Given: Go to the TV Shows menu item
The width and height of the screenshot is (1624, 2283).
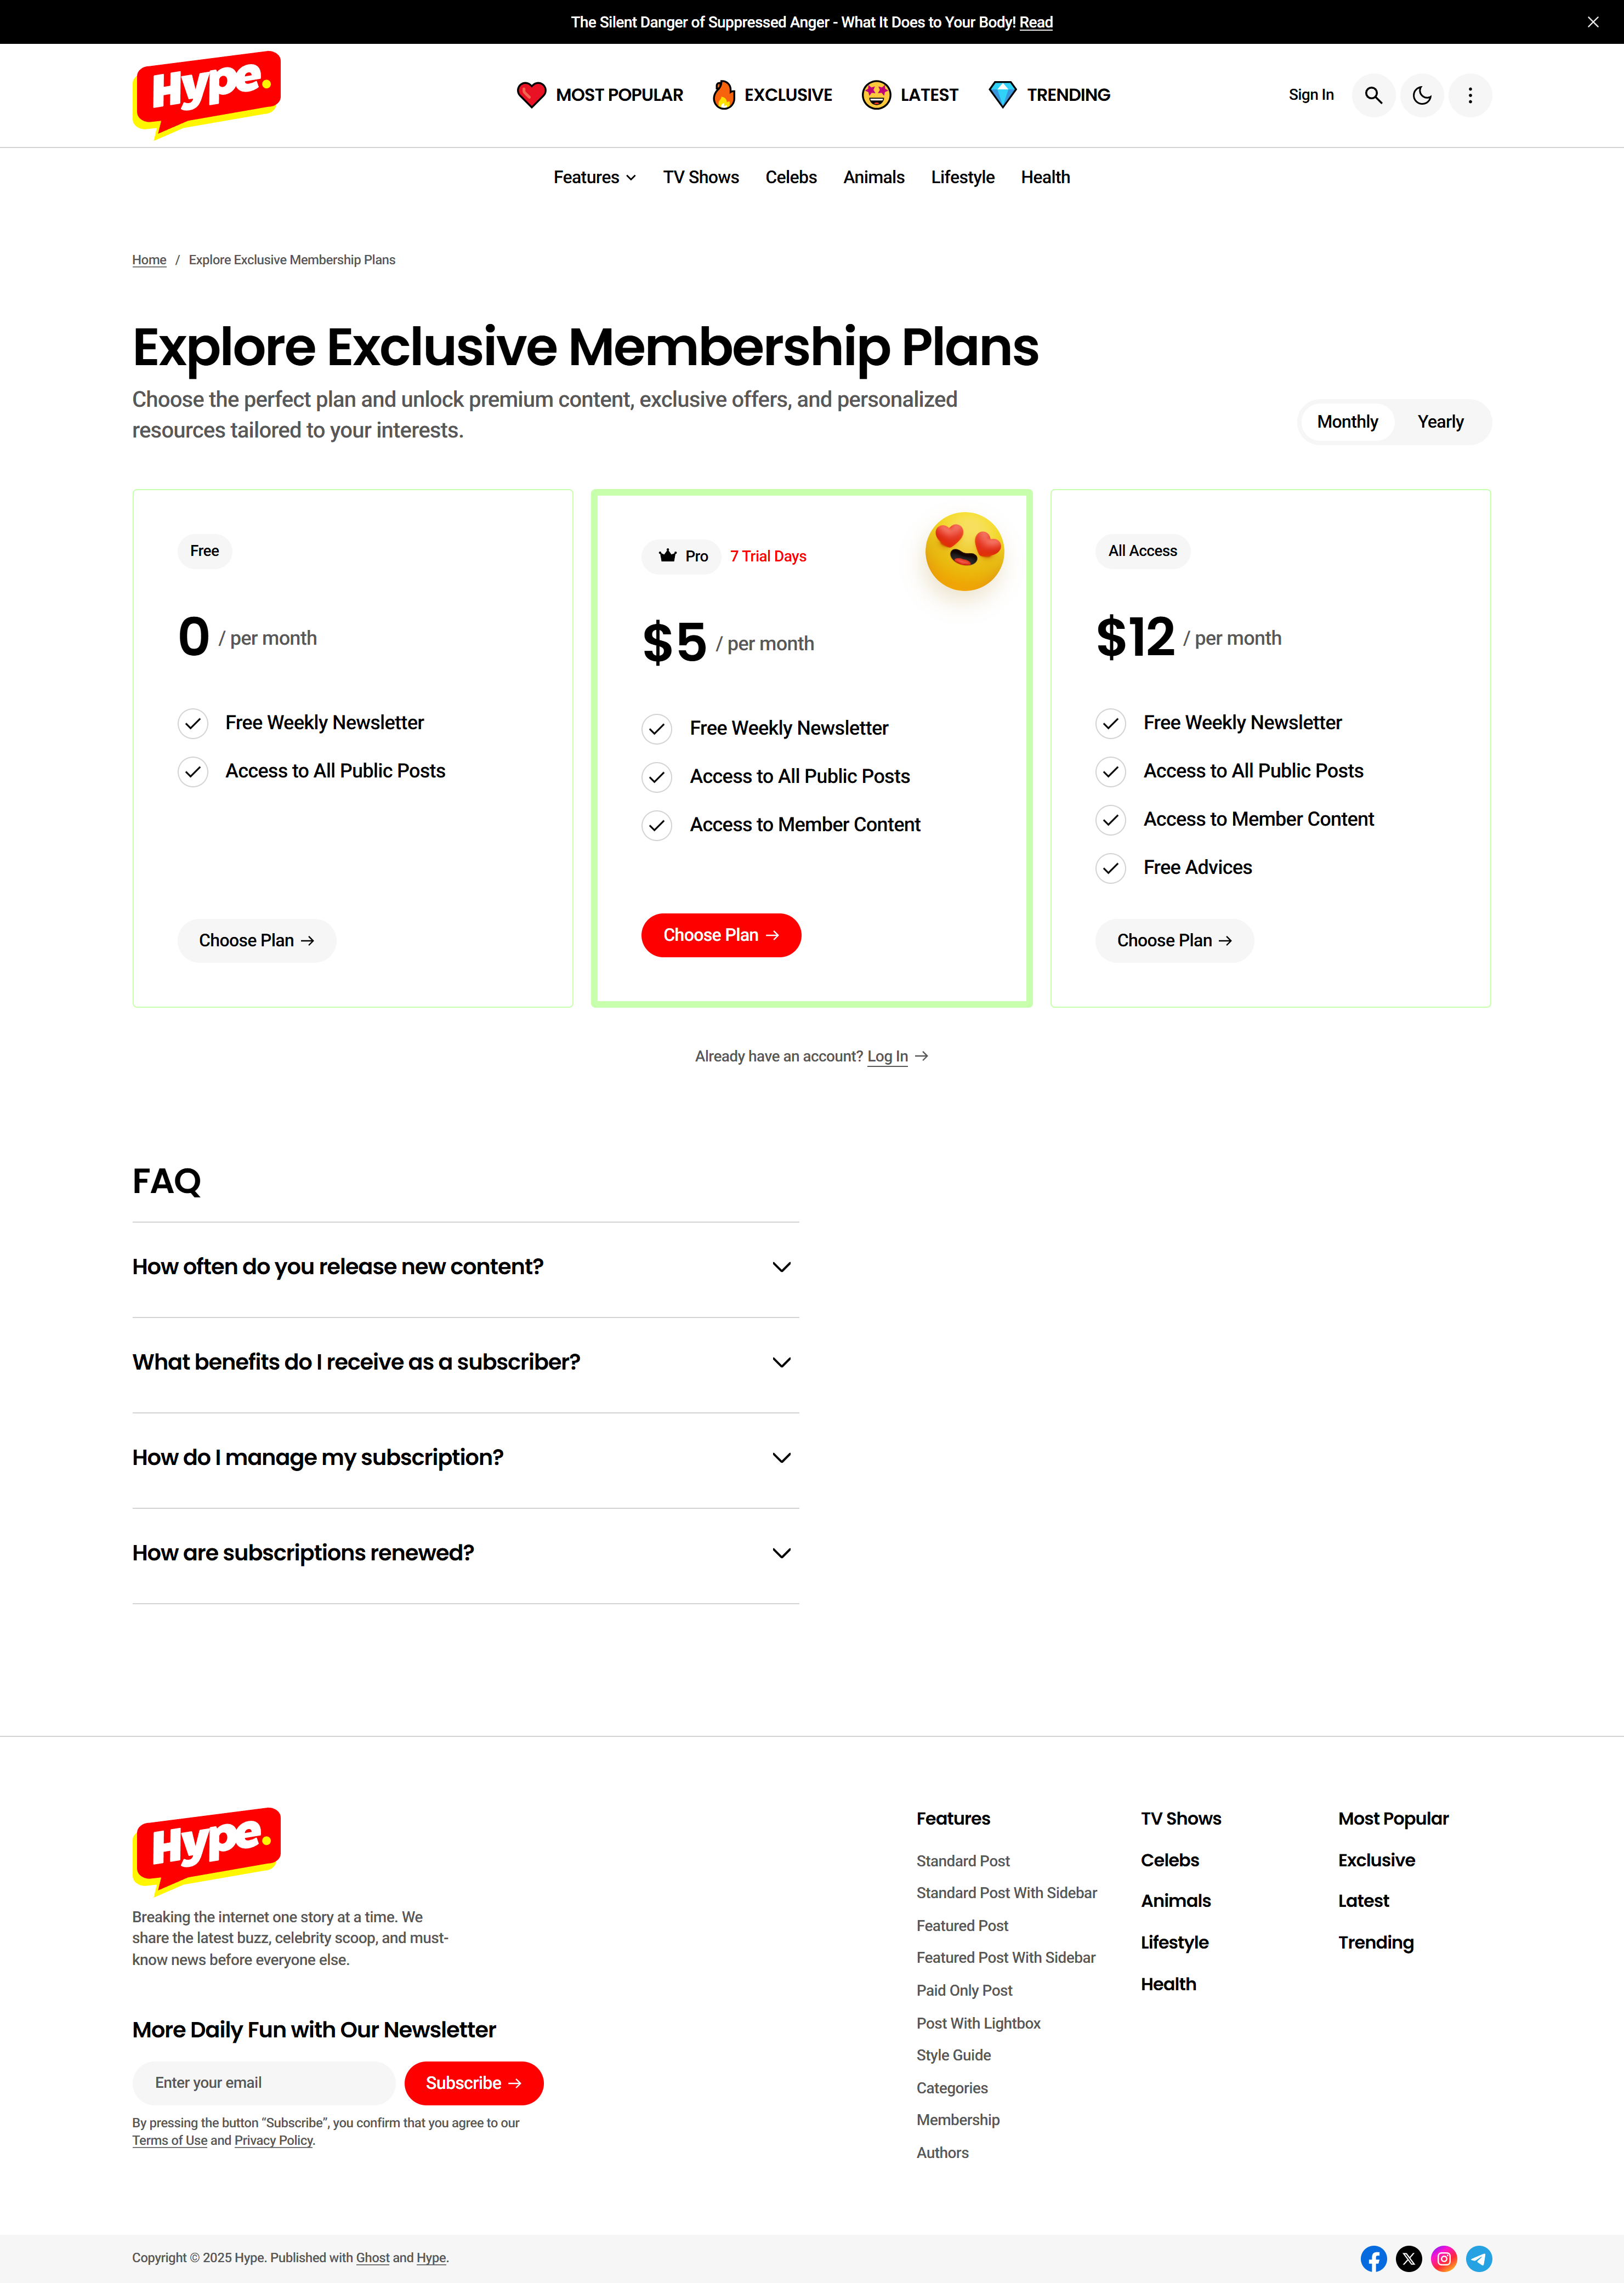Looking at the screenshot, I should point(700,177).
